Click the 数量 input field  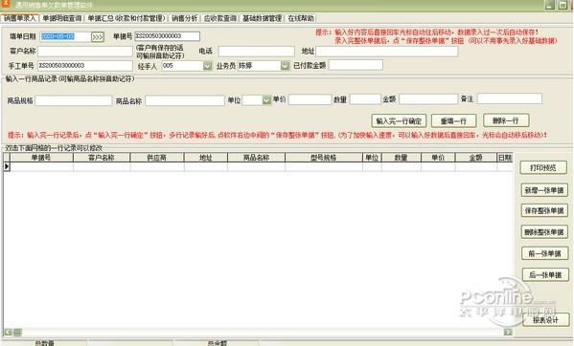(x=365, y=99)
